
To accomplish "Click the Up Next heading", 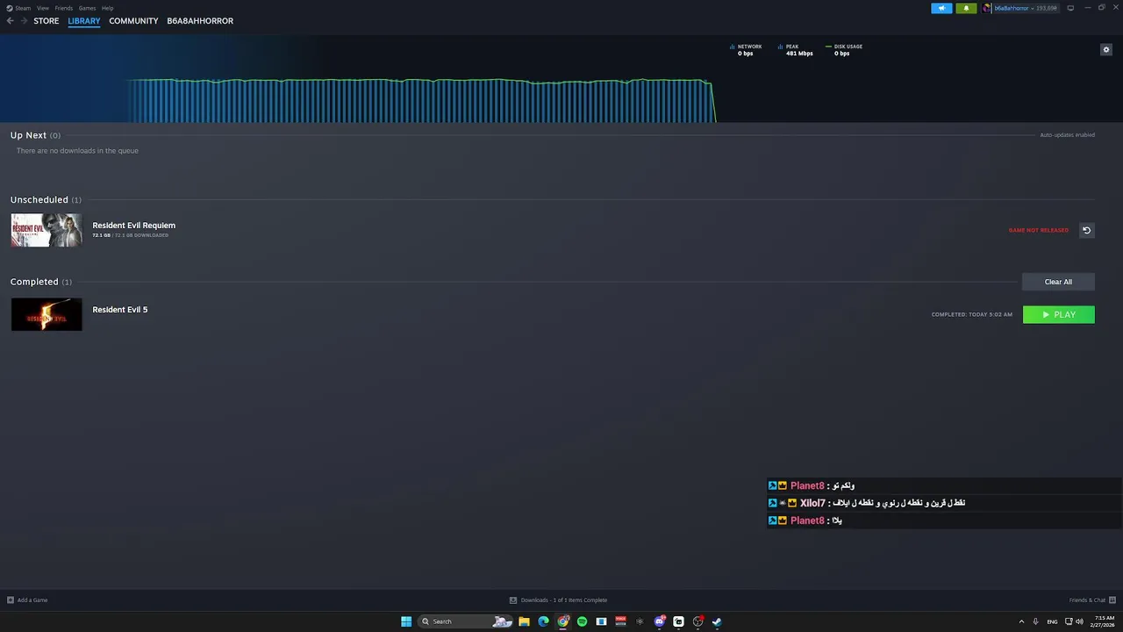I will 28,135.
